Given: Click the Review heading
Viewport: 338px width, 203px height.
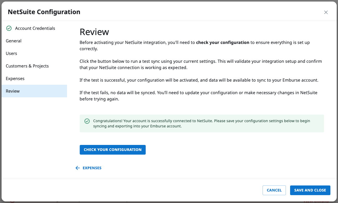Looking at the screenshot, I should coord(94,32).
